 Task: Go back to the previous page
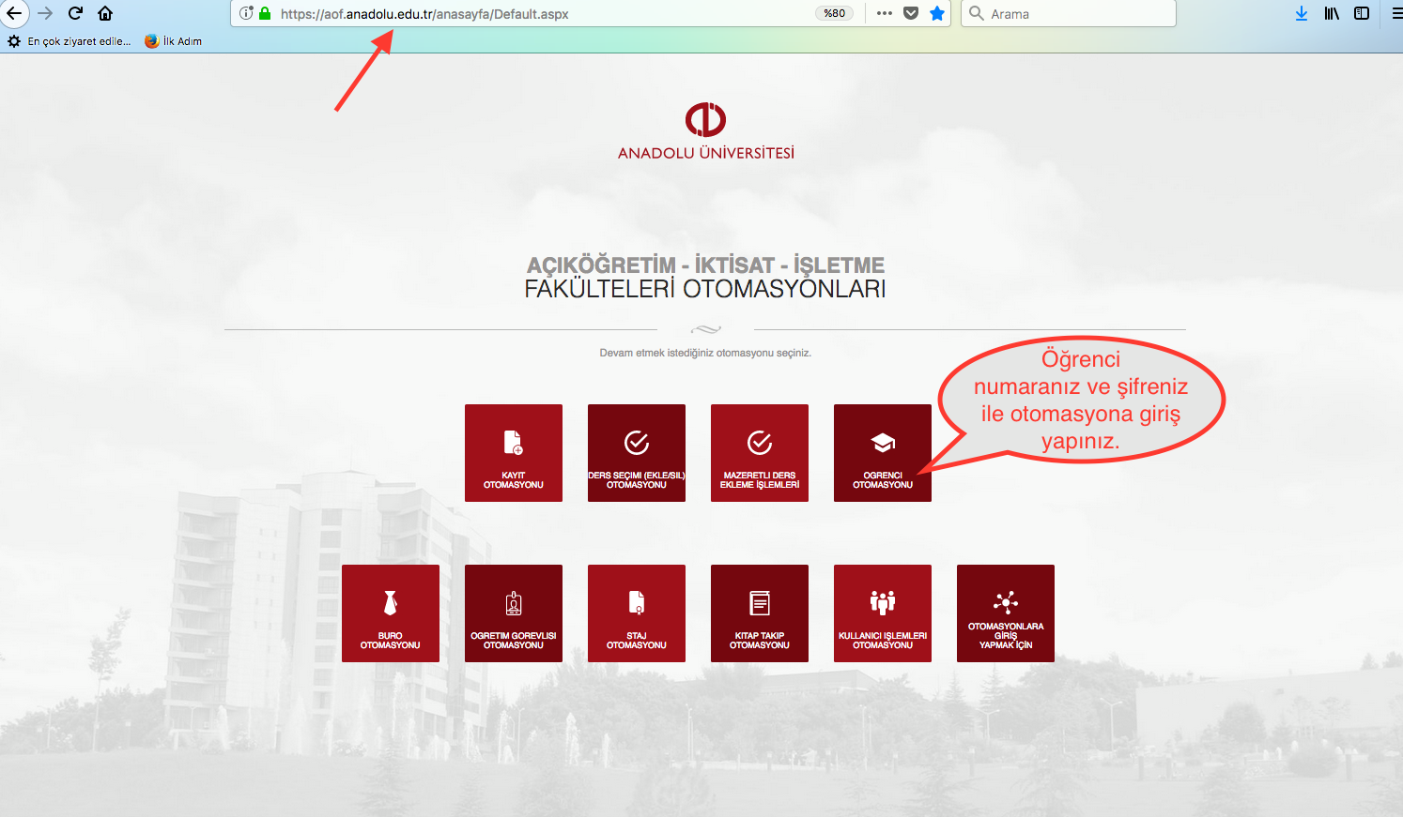click(14, 13)
